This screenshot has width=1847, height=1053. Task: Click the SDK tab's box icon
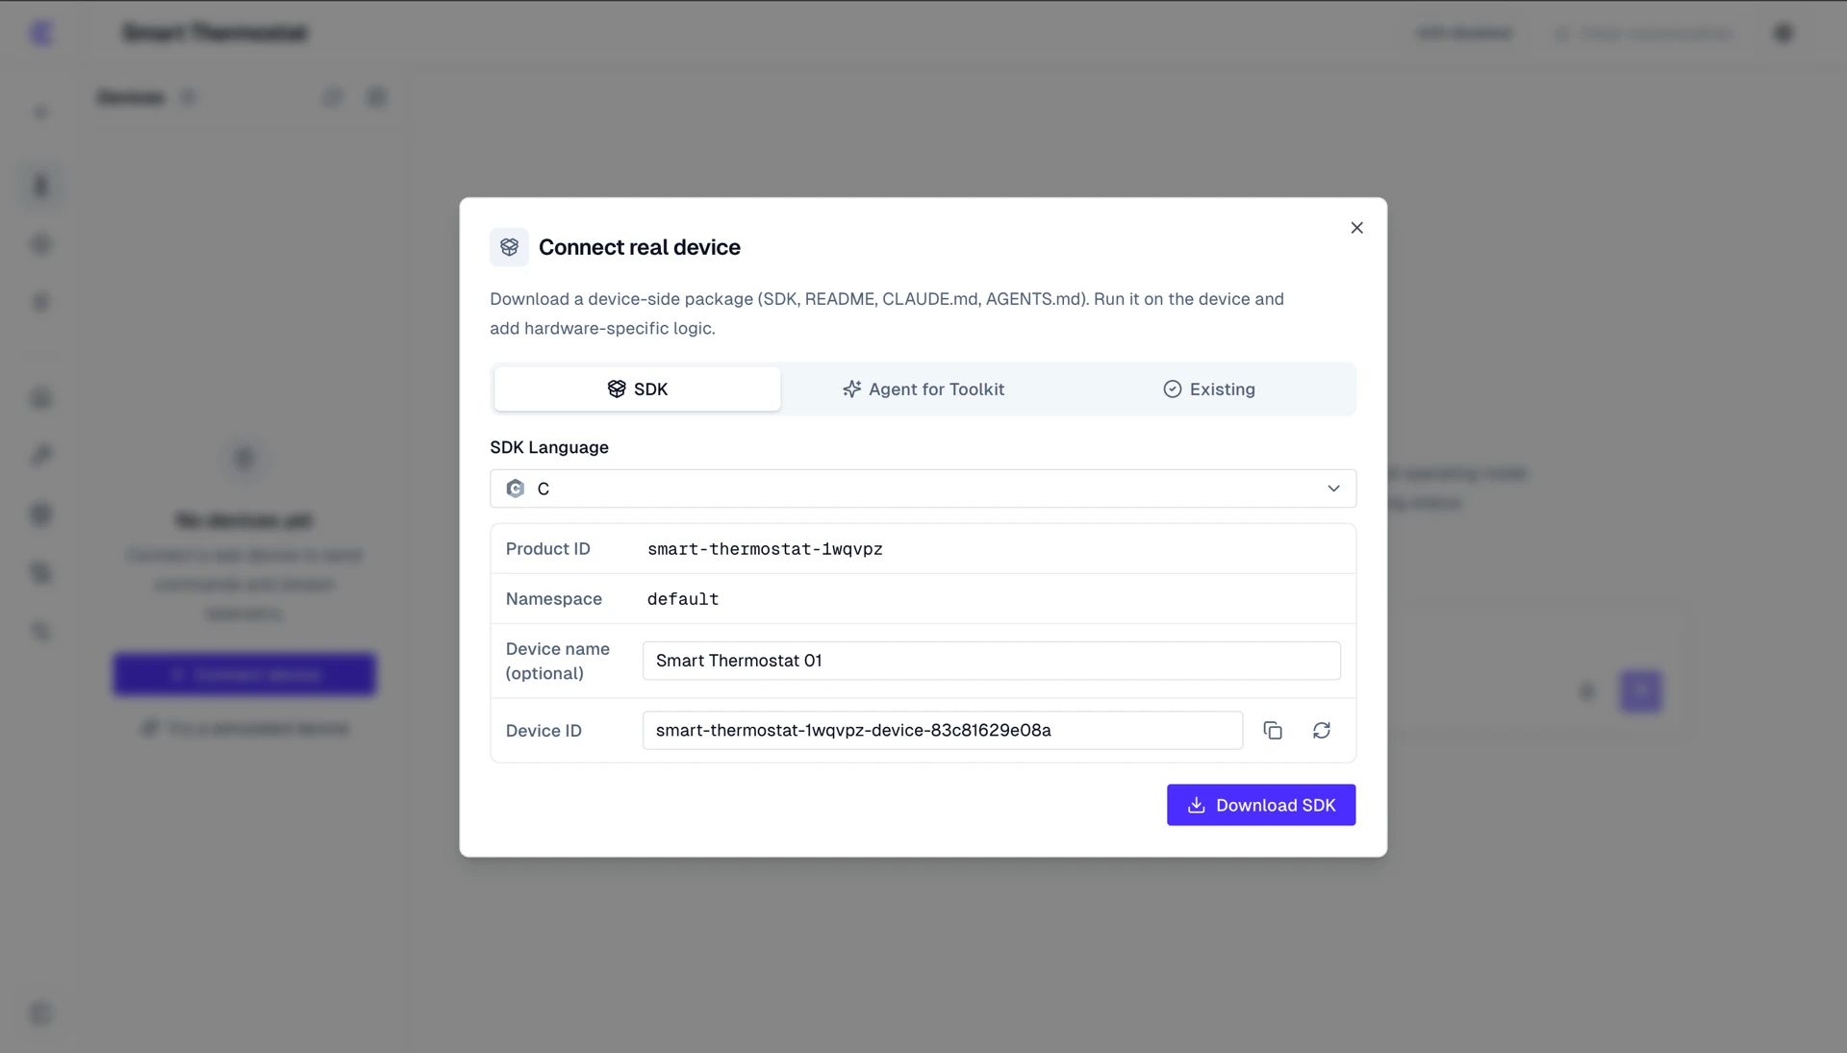click(x=617, y=389)
